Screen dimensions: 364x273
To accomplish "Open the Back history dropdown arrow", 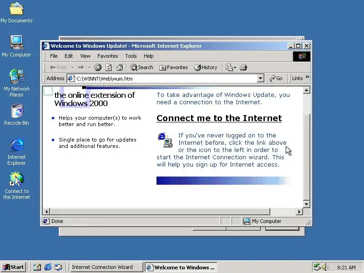I will [x=73, y=67].
